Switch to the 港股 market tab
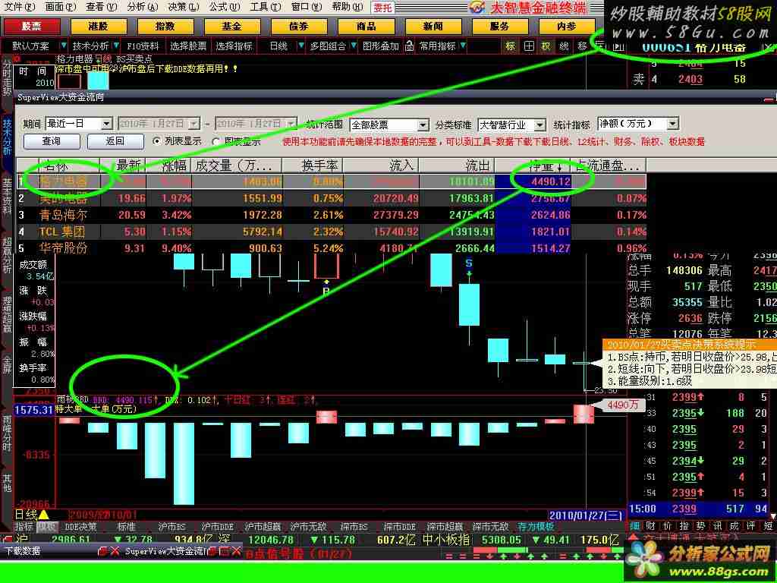The height and width of the screenshot is (583, 777). 98,27
